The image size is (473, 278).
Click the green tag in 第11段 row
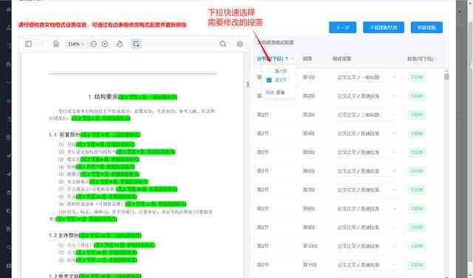click(x=417, y=265)
